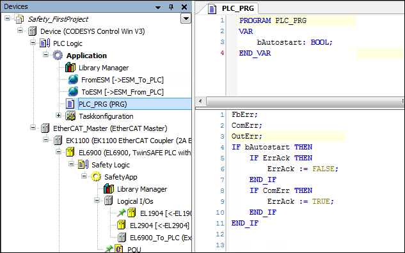Click the 'PROGRAM PLC_PRG' code line
The image size is (405, 253).
[x=273, y=20]
